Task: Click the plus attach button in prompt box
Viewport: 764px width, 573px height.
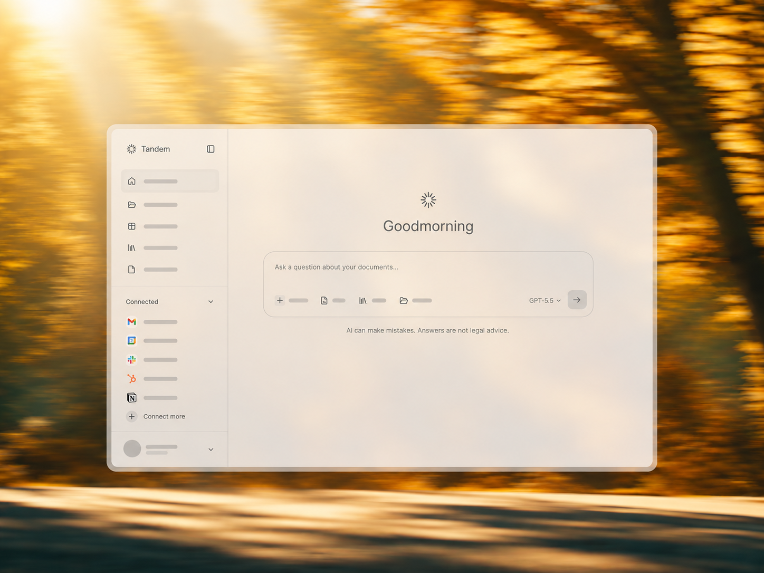Action: pos(280,300)
